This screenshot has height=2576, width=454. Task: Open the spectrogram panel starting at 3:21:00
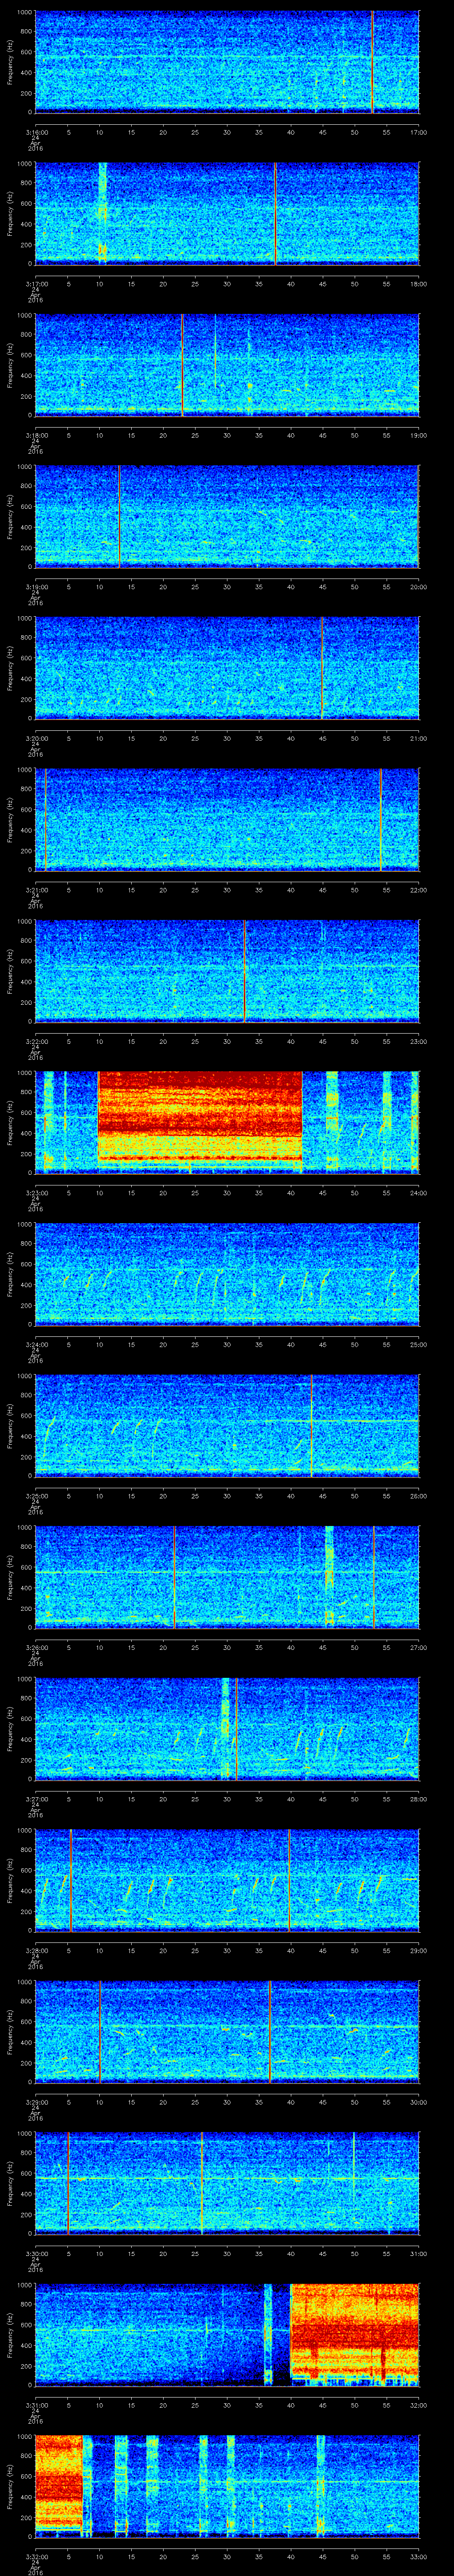point(227,819)
